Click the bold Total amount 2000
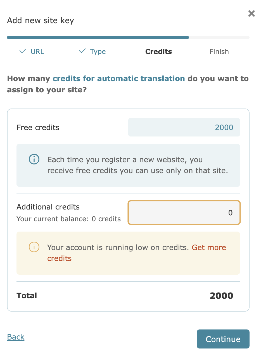The width and height of the screenshot is (261, 358). pyautogui.click(x=221, y=296)
